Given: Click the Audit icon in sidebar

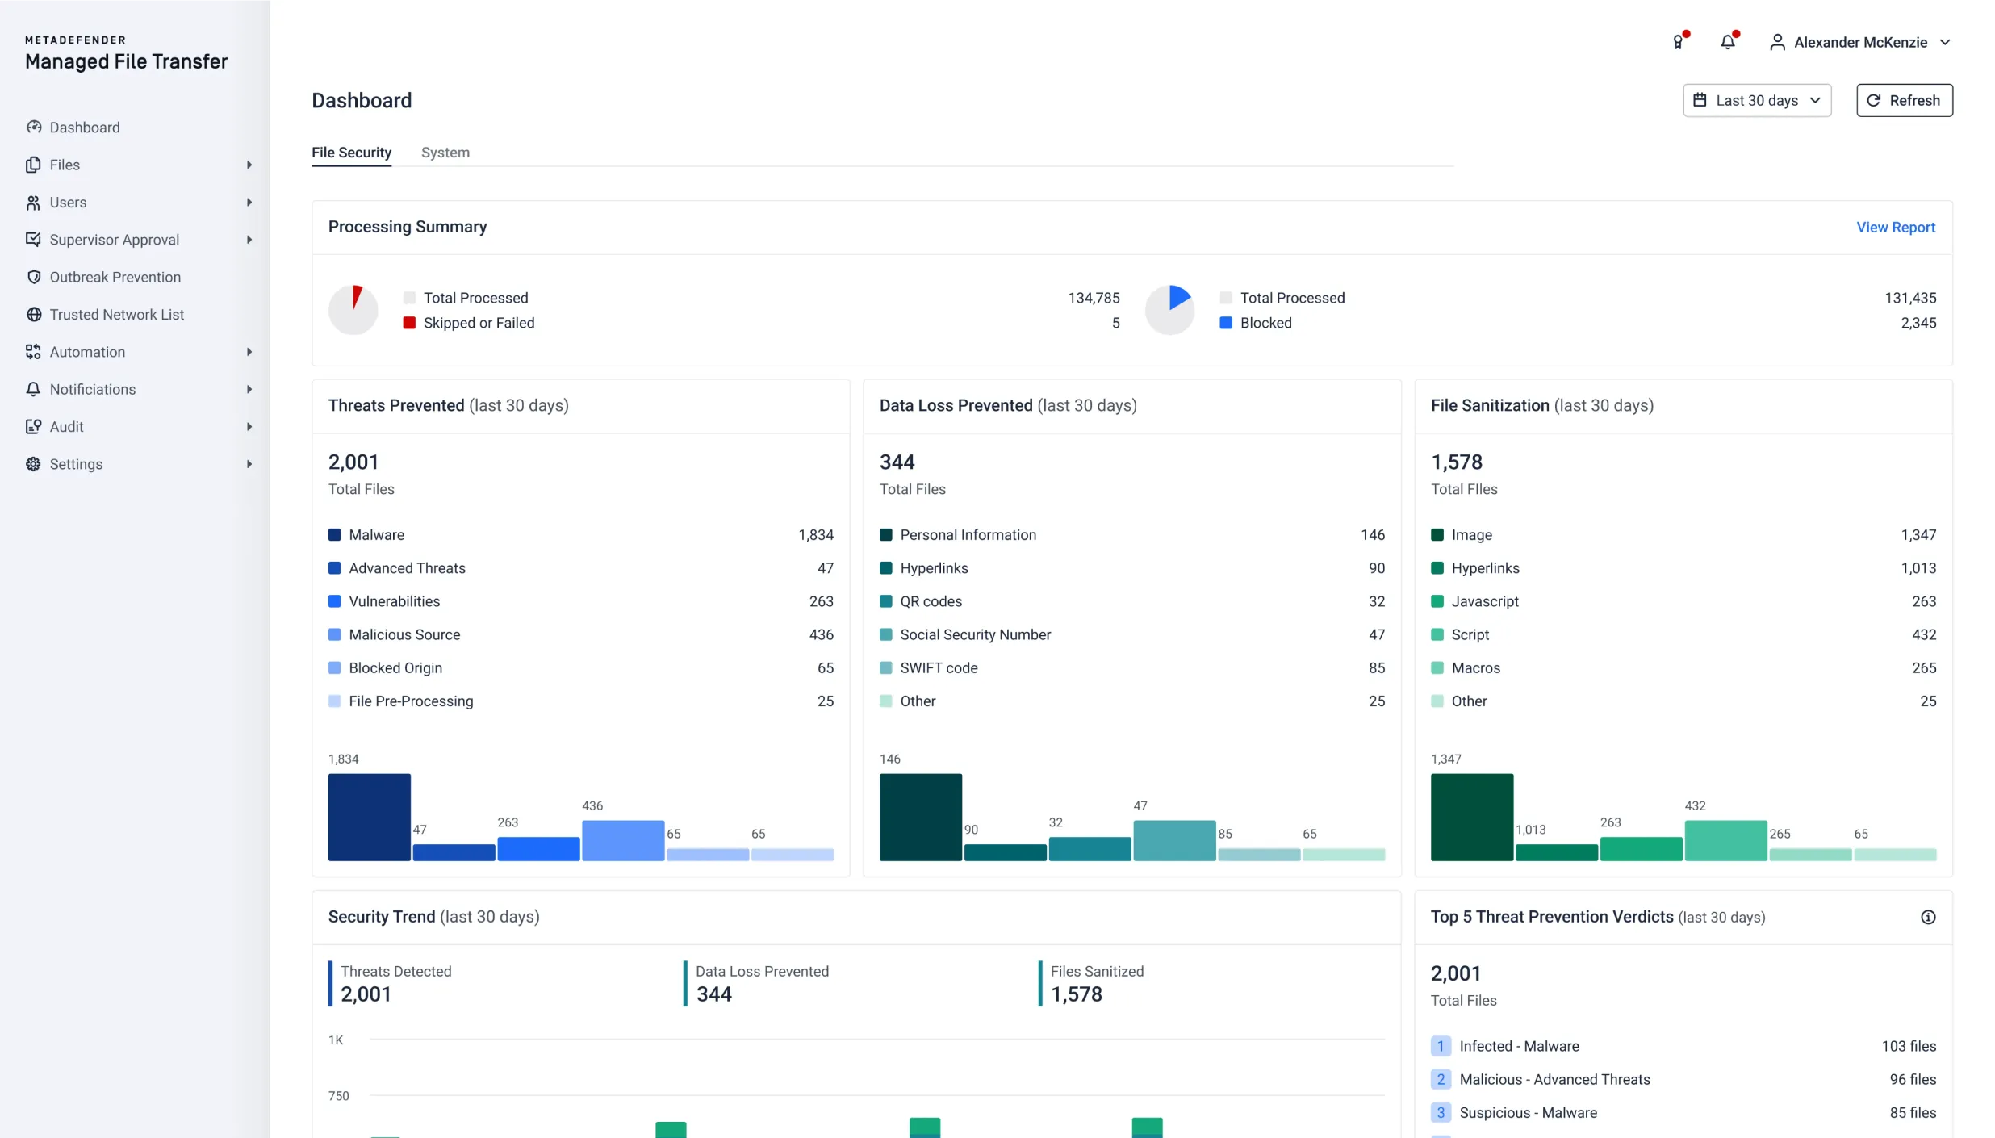Looking at the screenshot, I should pos(33,426).
